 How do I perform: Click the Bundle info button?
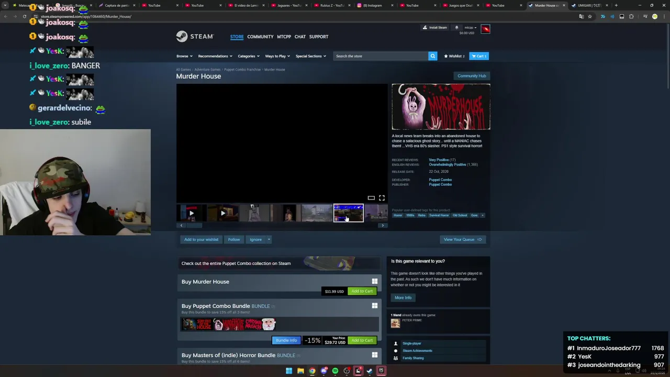coord(286,340)
